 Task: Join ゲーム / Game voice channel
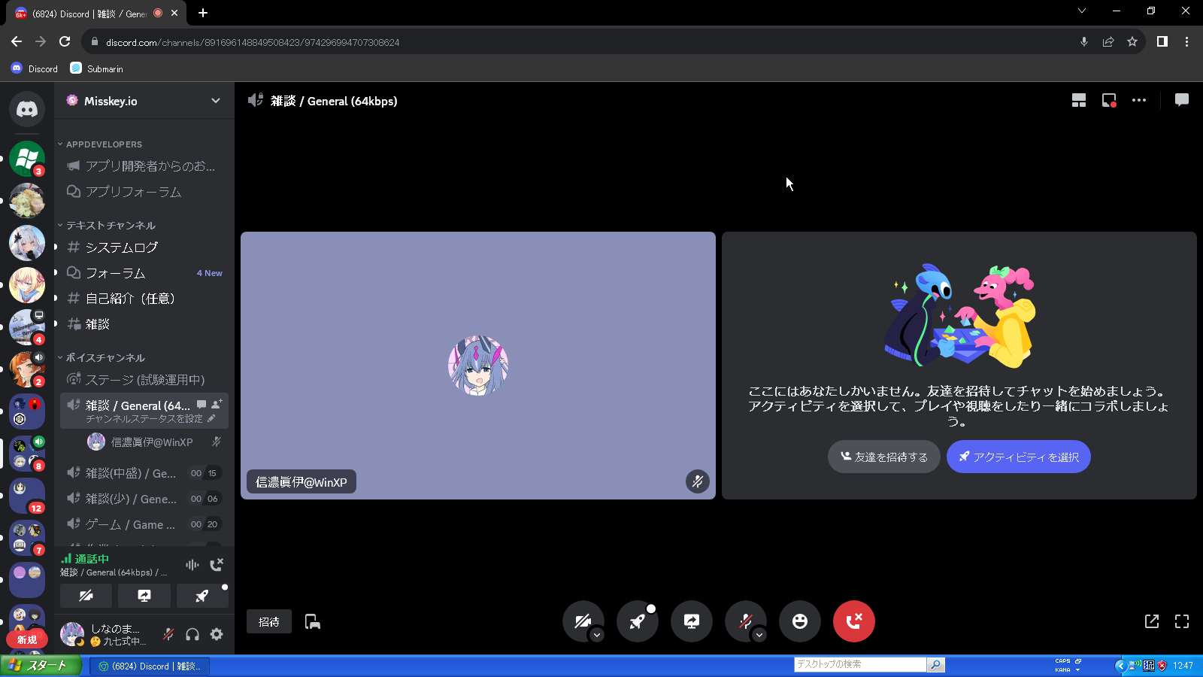click(144, 524)
